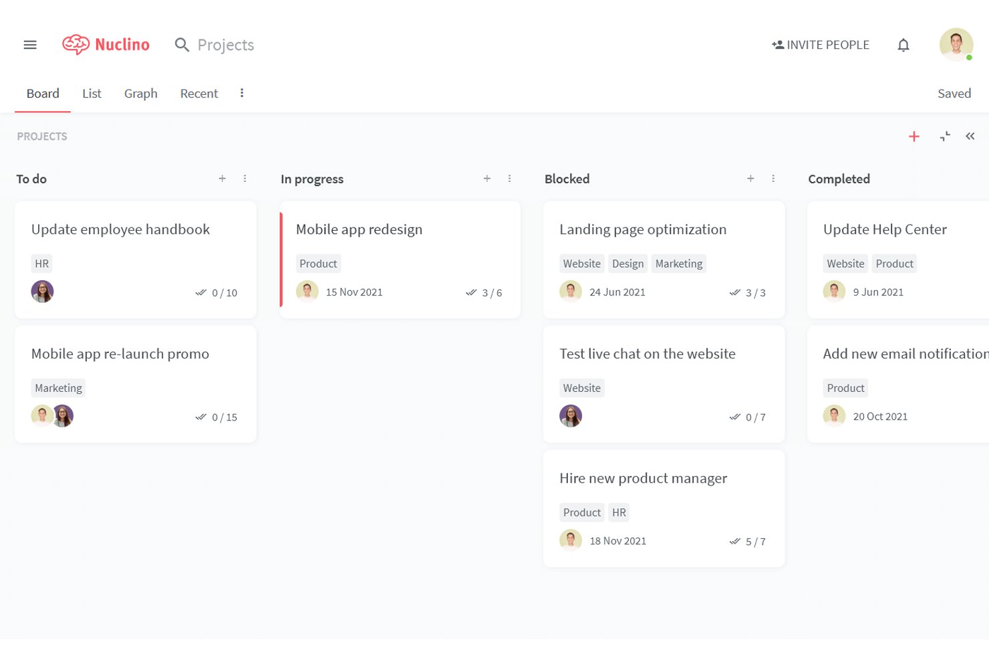Image resolution: width=989 pixels, height=660 pixels.
Task: Click the red plus to add item
Action: [914, 136]
